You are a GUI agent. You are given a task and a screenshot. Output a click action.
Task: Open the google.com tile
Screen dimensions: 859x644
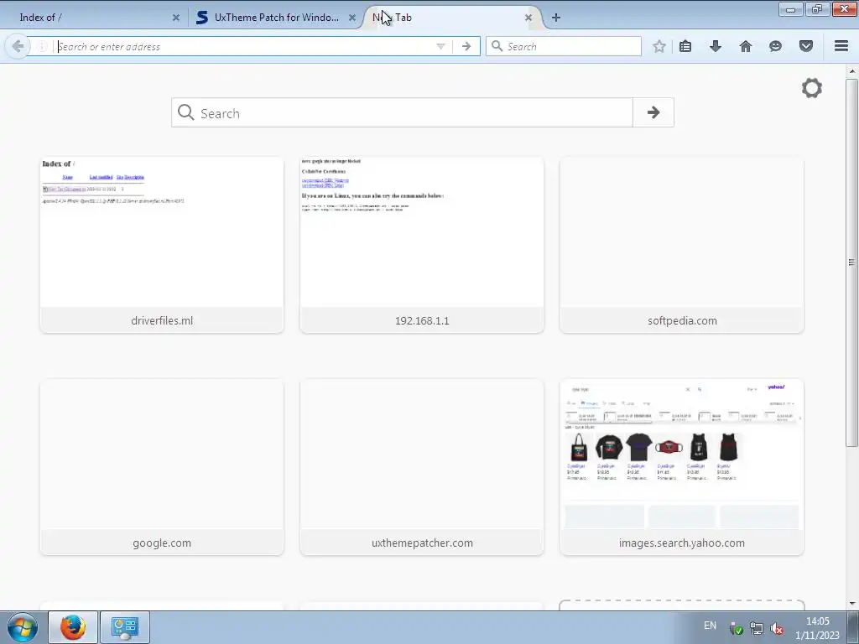pos(162,467)
